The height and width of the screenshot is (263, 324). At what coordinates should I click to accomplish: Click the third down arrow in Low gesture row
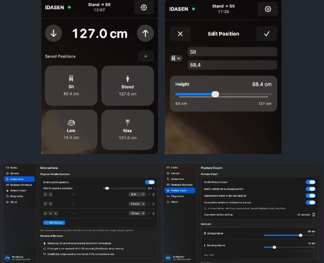56,213
